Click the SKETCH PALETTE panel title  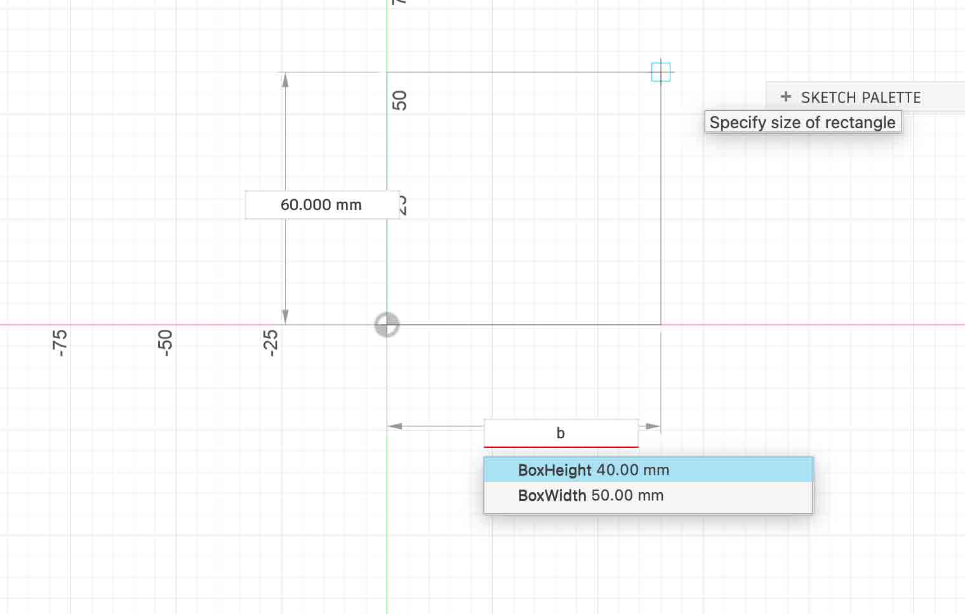point(861,98)
